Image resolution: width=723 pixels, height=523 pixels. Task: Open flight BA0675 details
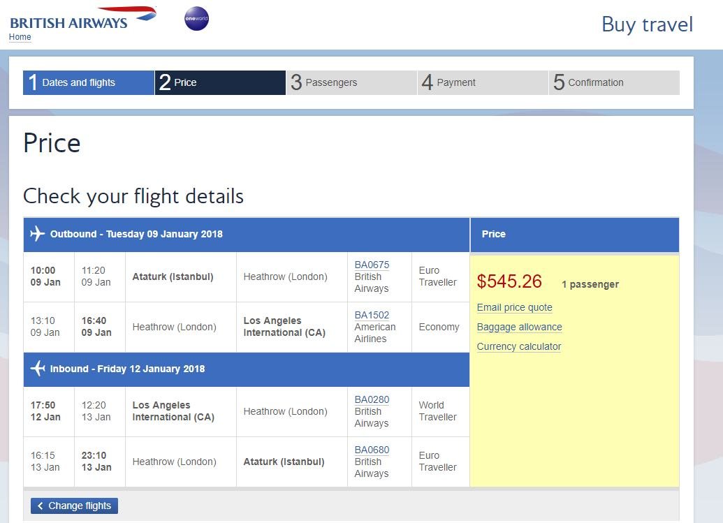point(372,265)
